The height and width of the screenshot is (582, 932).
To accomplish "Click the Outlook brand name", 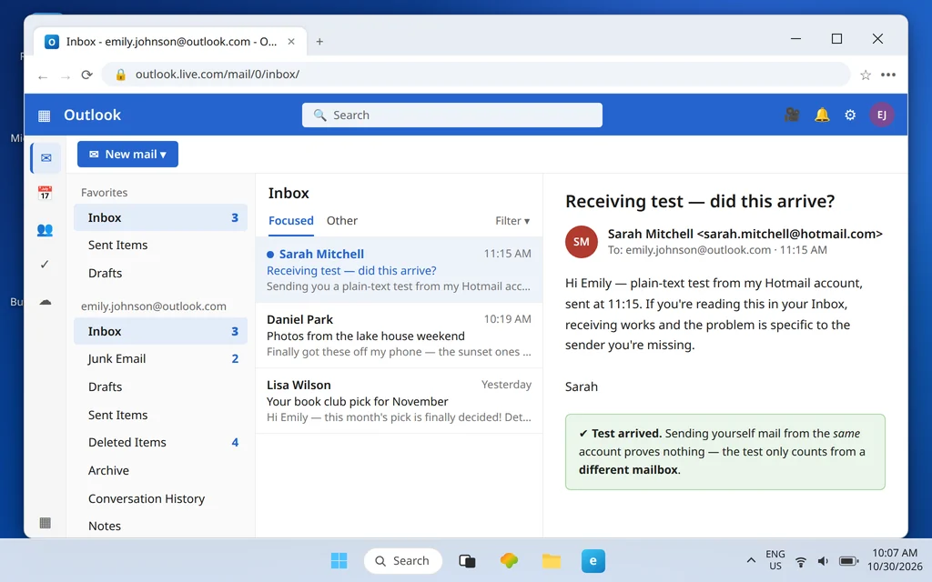I will click(x=92, y=115).
